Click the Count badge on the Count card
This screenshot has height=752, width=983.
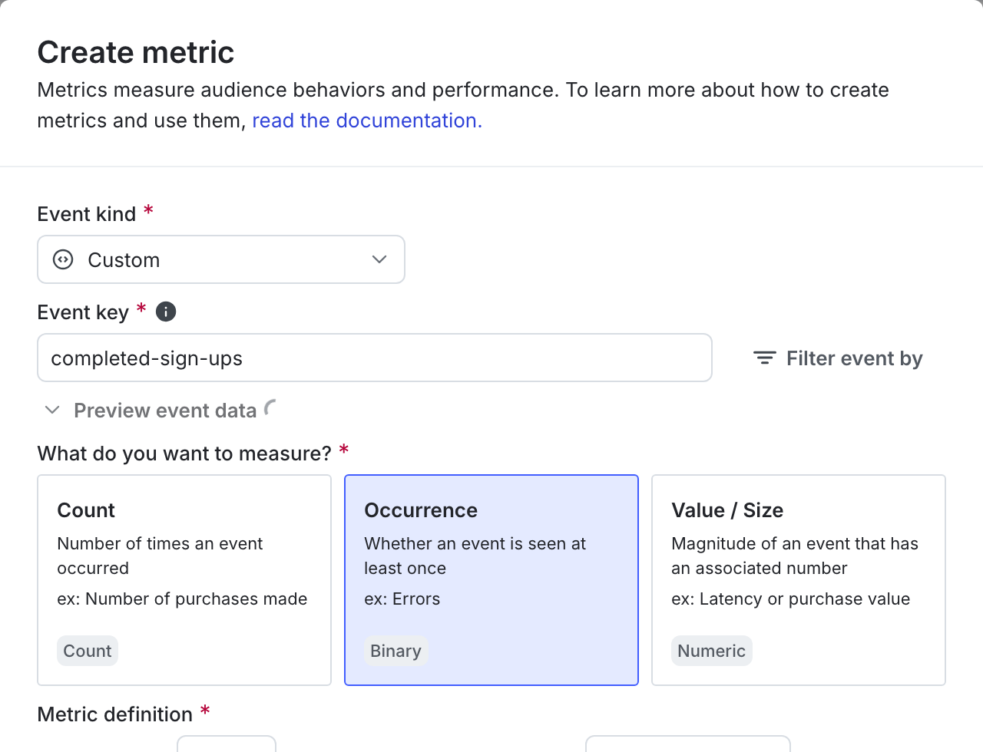(x=87, y=650)
